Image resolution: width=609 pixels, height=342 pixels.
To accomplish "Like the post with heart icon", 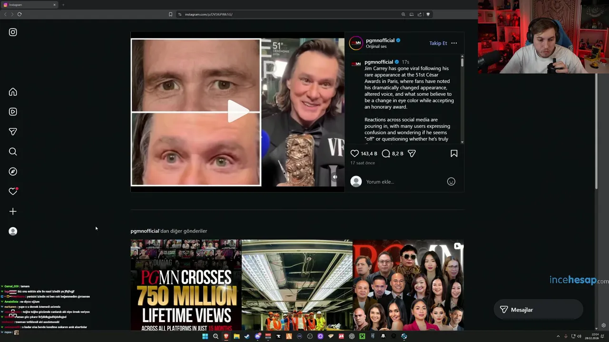I will click(354, 153).
